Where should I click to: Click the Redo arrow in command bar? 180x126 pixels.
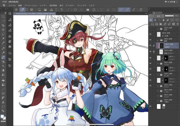point(68,10)
